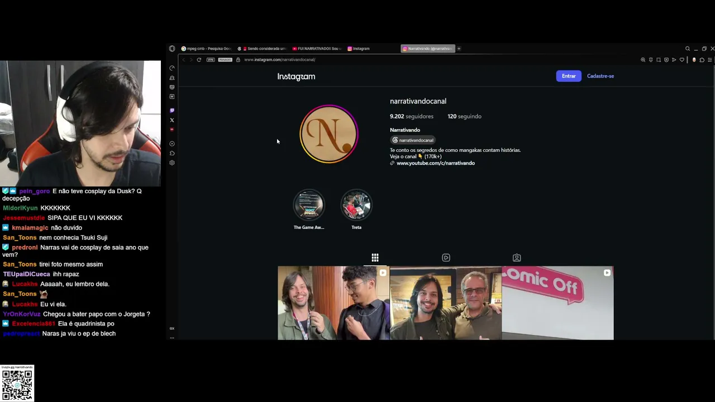Open the red round sidebar app icon
Image resolution: width=715 pixels, height=402 pixels.
pyautogui.click(x=172, y=130)
